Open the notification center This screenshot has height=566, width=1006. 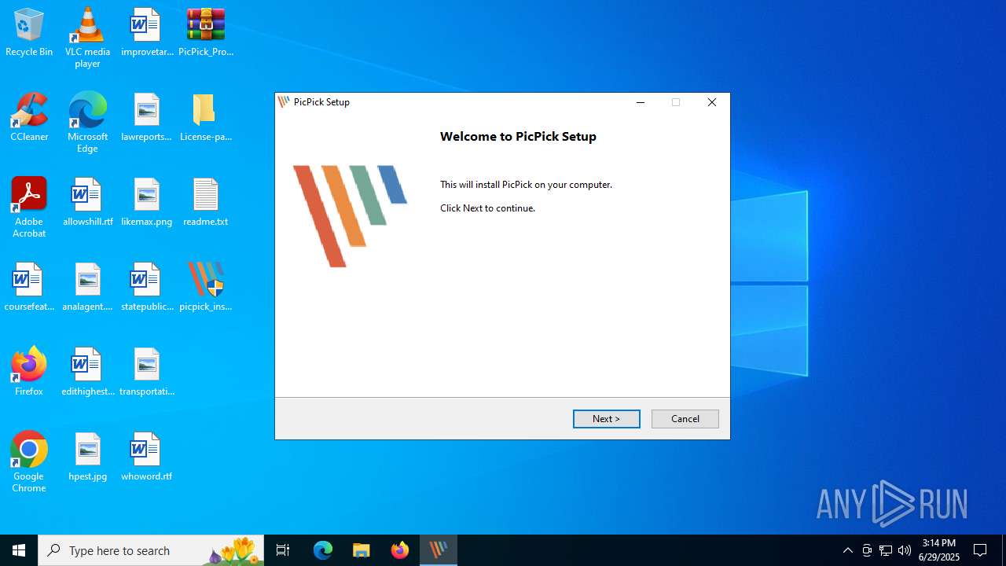tap(980, 550)
